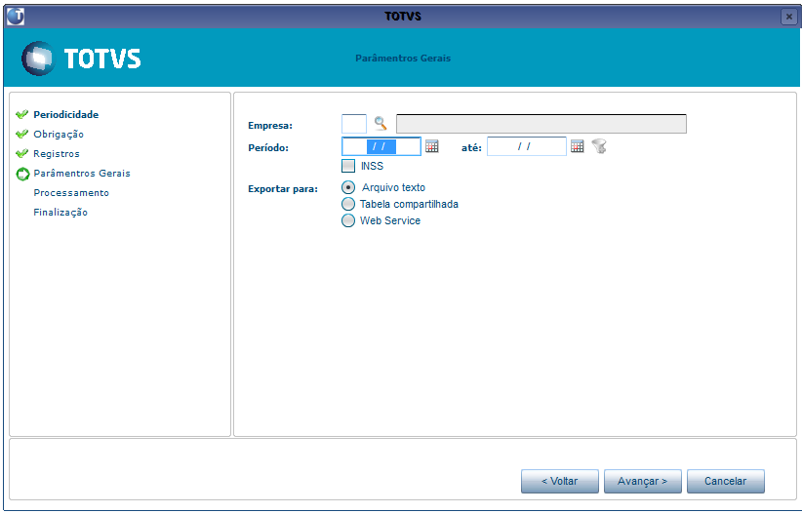The image size is (802, 513).
Task: Click the < Voltar button
Action: (560, 481)
